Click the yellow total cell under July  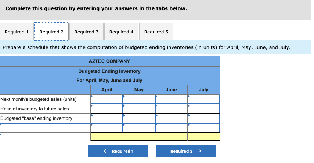pos(203,137)
